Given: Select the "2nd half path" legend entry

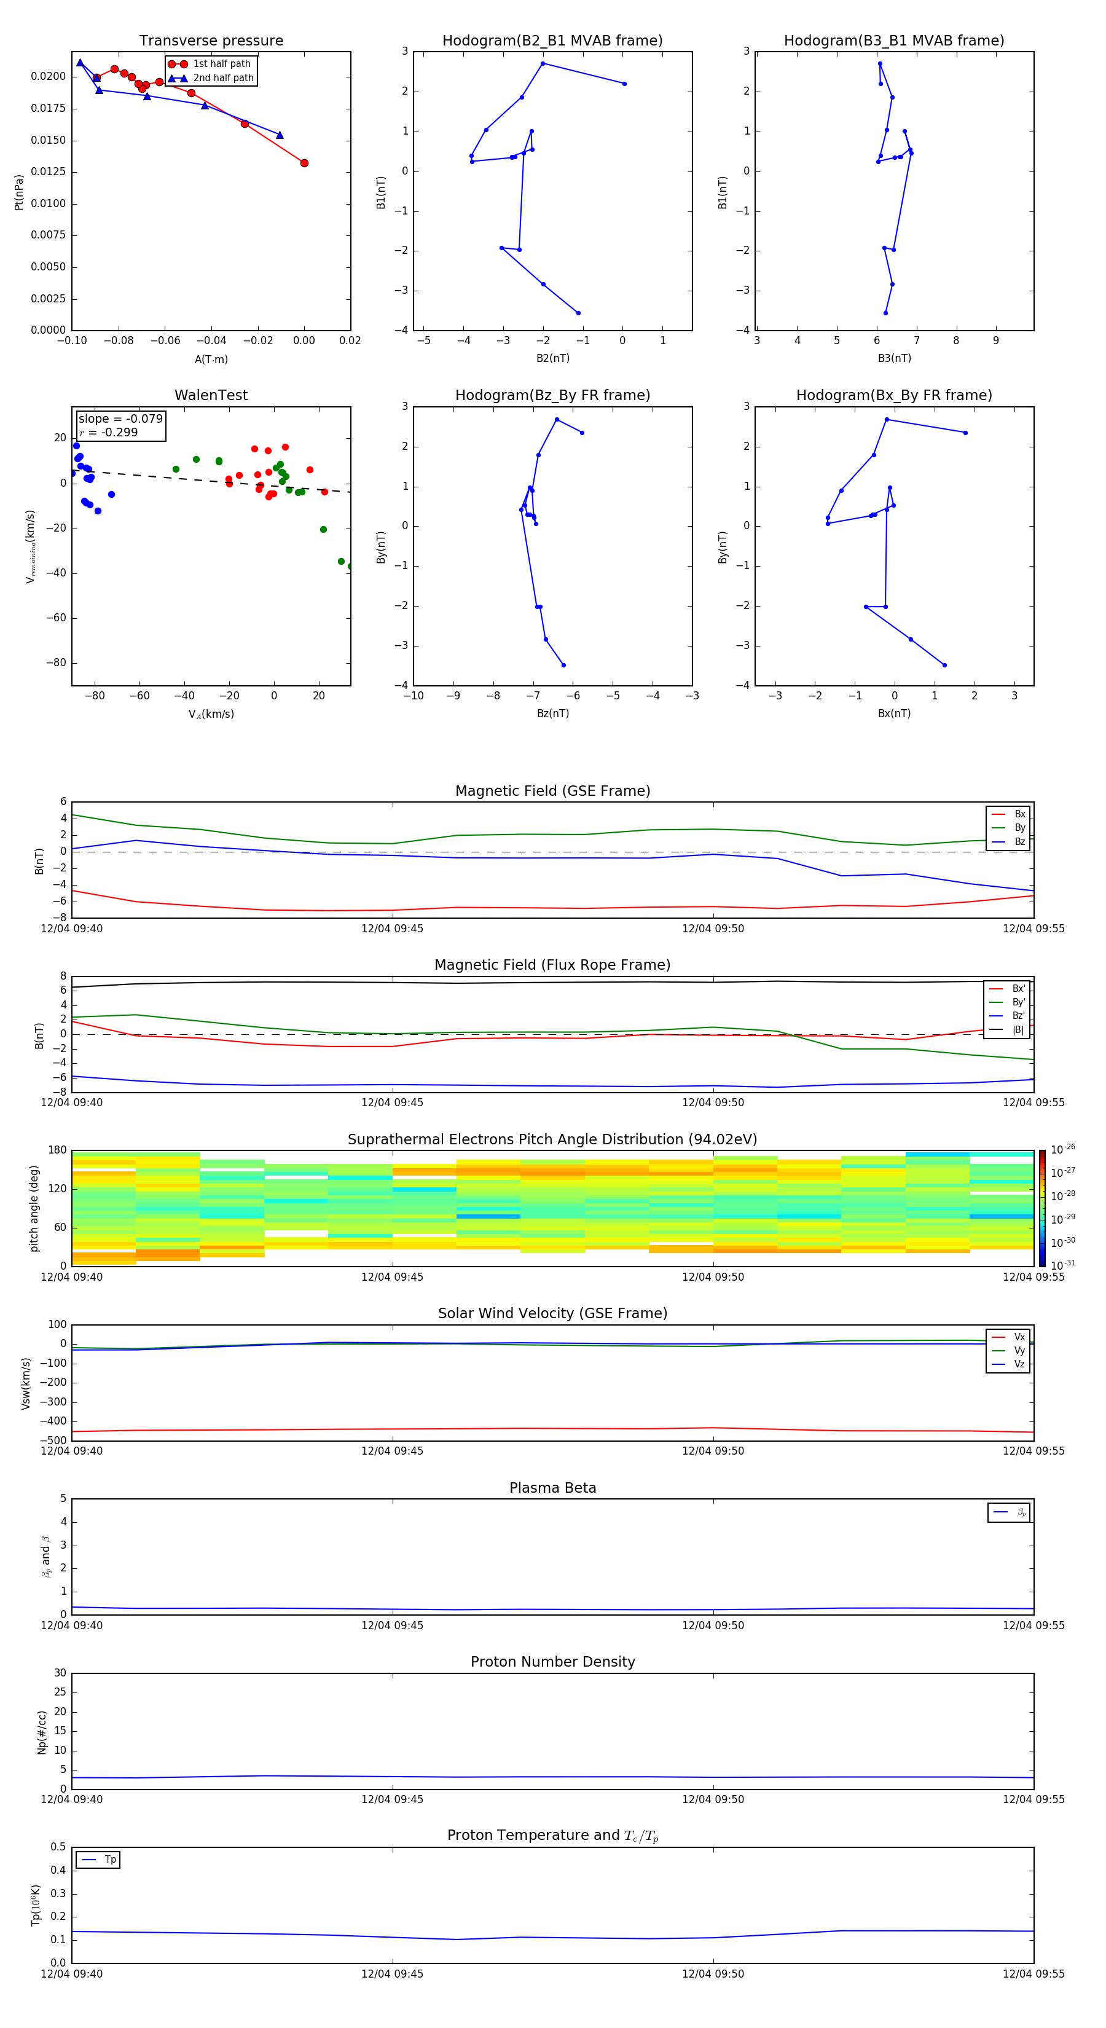Looking at the screenshot, I should point(223,78).
